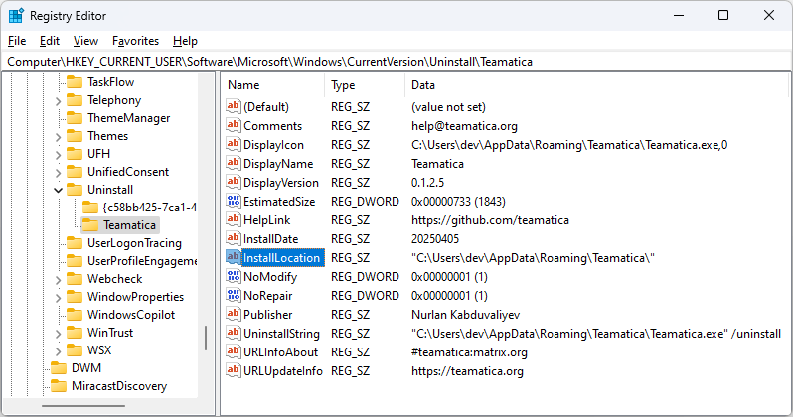Expand the Webcheck key
The height and width of the screenshot is (417, 793).
point(59,280)
